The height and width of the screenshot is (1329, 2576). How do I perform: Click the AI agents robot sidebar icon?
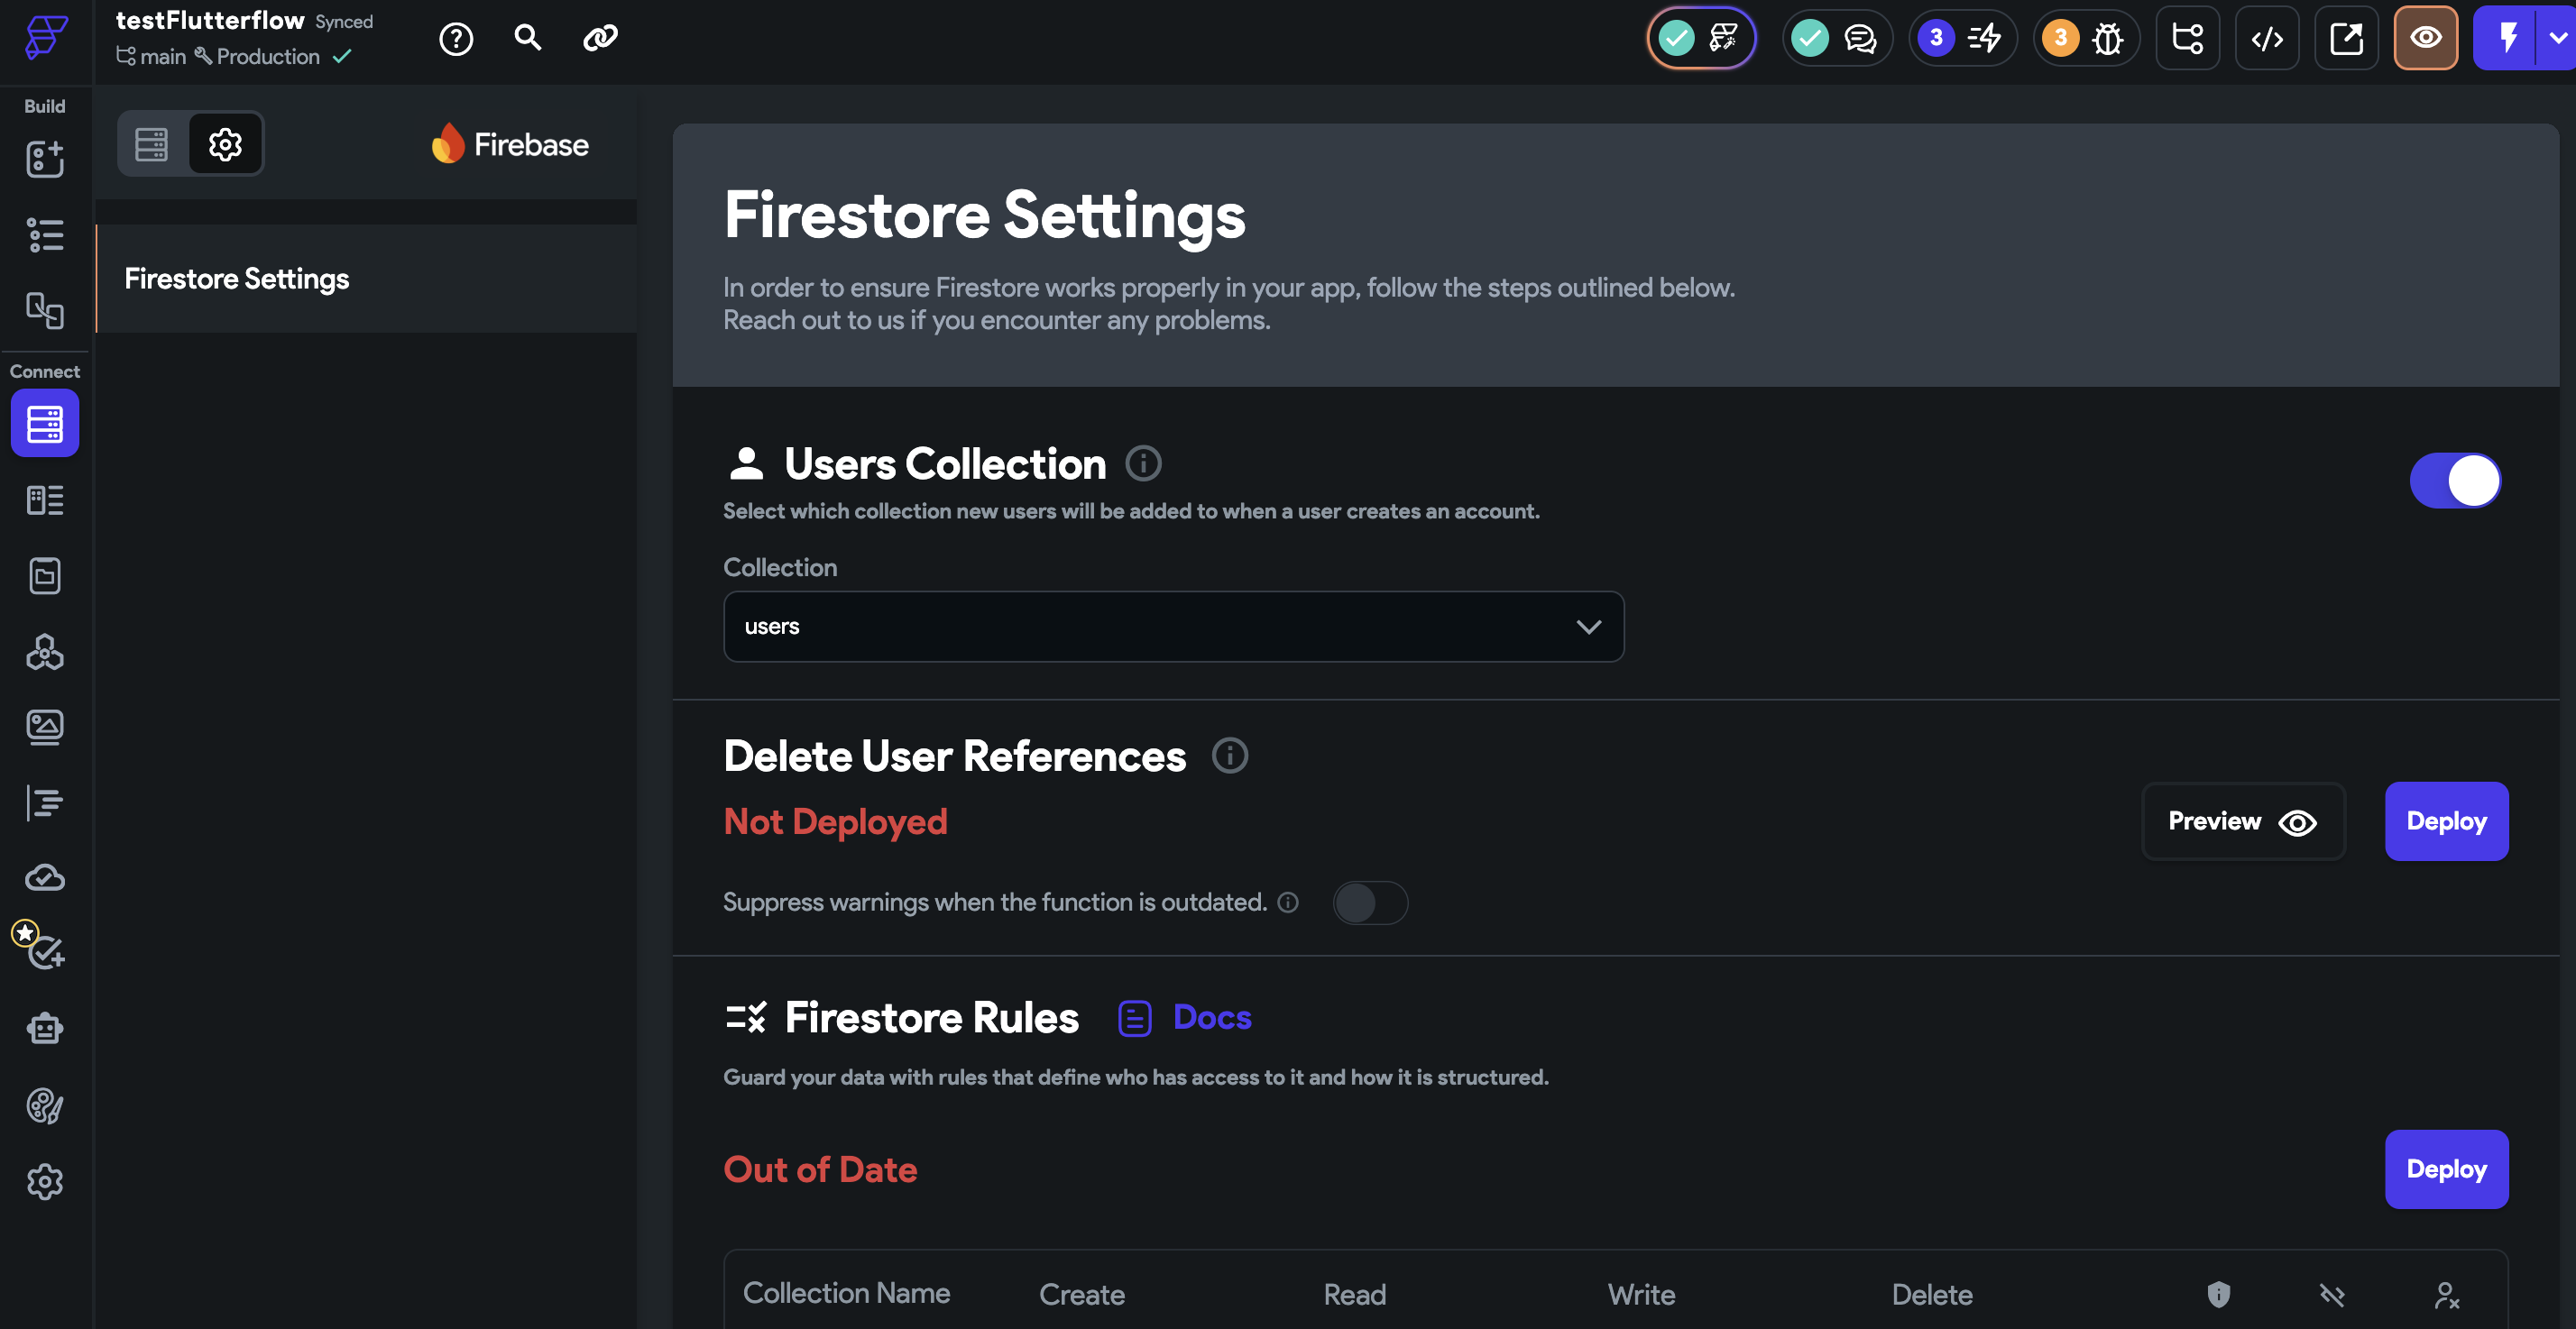[x=45, y=1028]
